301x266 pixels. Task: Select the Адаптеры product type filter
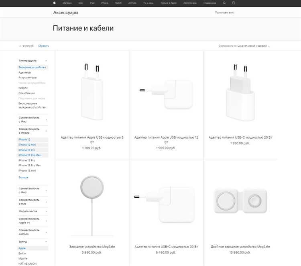[24, 72]
